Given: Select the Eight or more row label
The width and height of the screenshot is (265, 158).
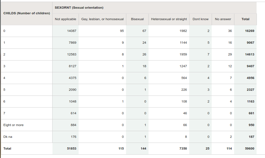Looking at the screenshot, I should 13,125.
